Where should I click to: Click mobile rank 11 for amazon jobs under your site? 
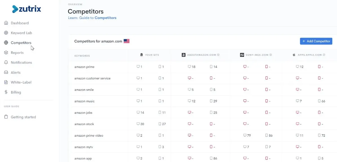164,113
